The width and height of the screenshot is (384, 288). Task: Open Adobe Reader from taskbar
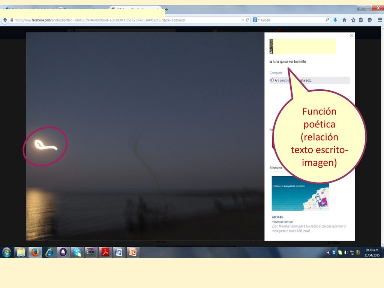pyautogui.click(x=105, y=252)
